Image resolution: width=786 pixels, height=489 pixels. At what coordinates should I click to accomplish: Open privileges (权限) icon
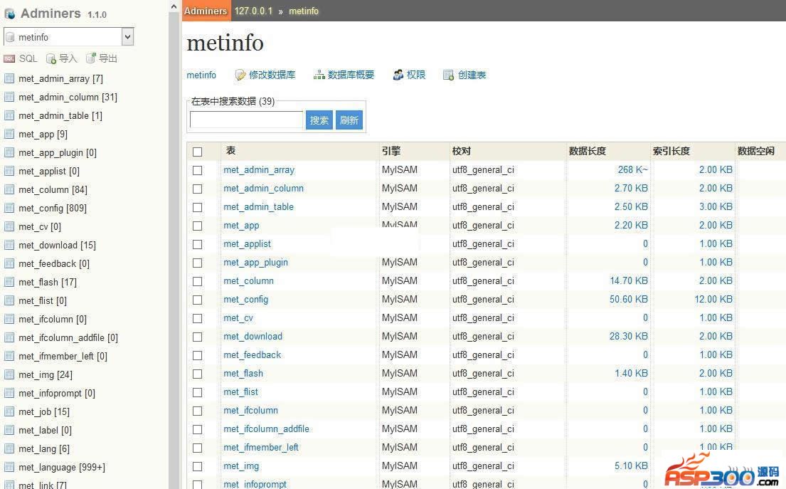point(398,75)
